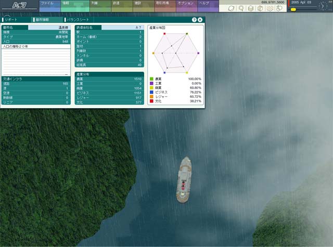Select the ship on the water
The width and height of the screenshot is (333, 247).
tap(184, 180)
